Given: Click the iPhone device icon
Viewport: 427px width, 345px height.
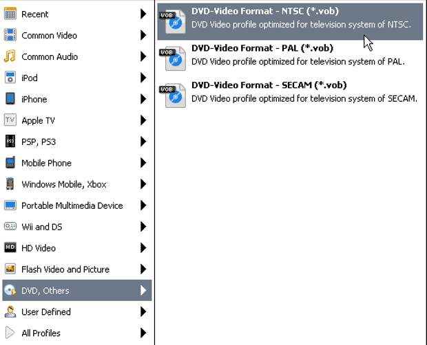Looking at the screenshot, I should coord(10,99).
